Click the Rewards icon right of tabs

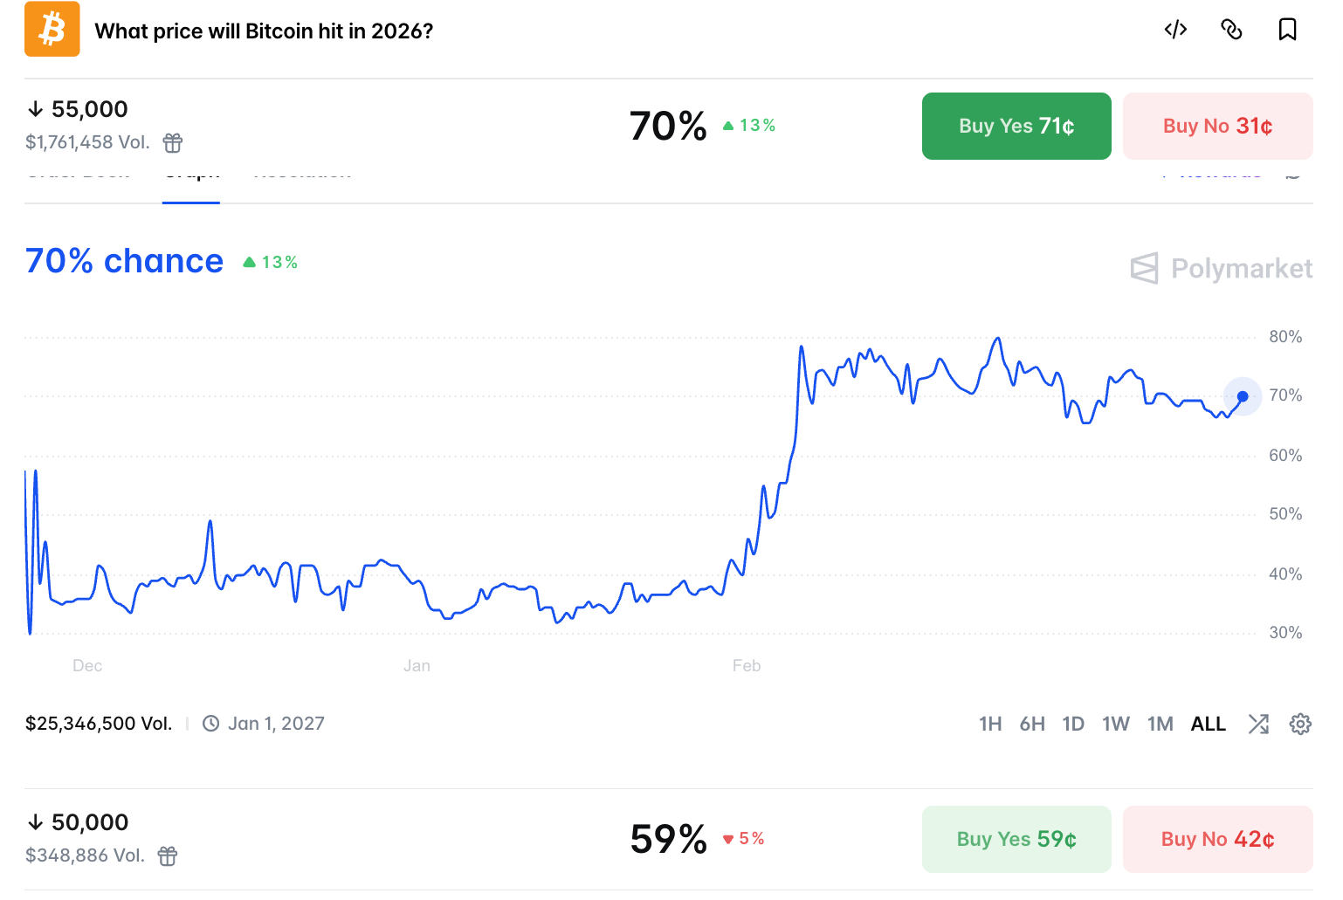tap(1294, 174)
